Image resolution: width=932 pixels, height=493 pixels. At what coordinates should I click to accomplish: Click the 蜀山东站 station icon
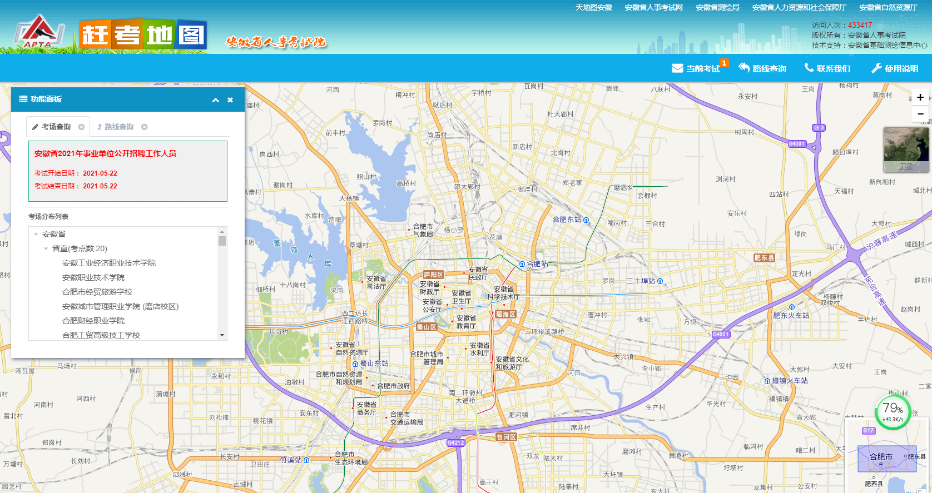(x=355, y=364)
